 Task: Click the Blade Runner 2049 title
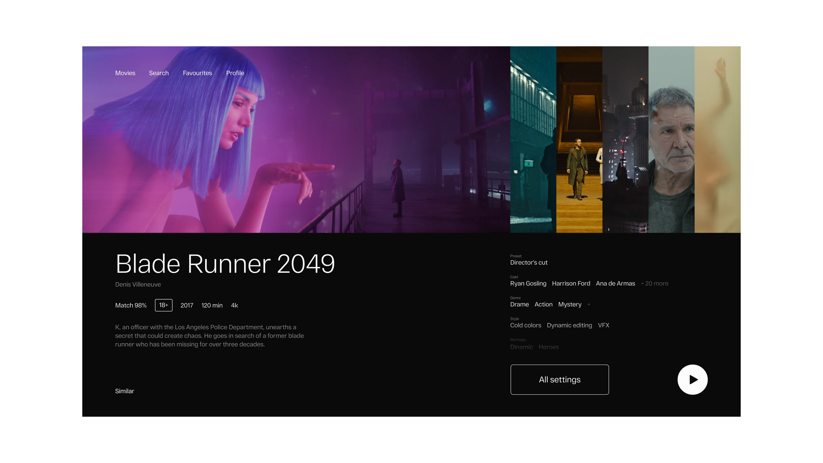pyautogui.click(x=225, y=264)
